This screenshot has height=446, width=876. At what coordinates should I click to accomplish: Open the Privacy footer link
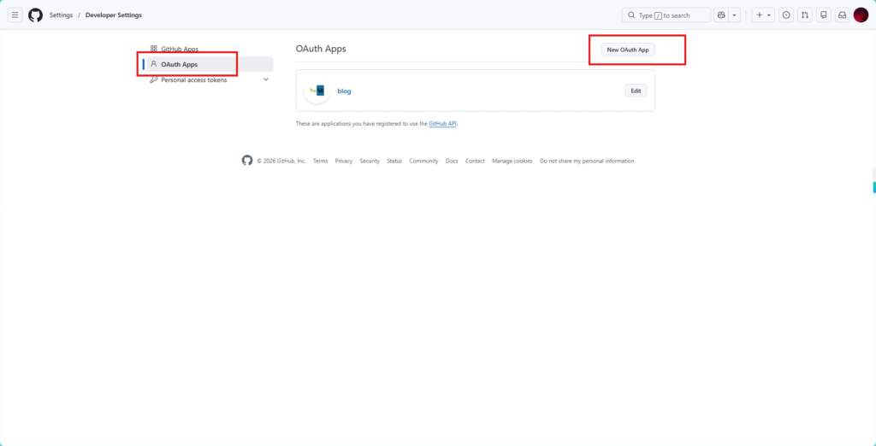click(344, 161)
